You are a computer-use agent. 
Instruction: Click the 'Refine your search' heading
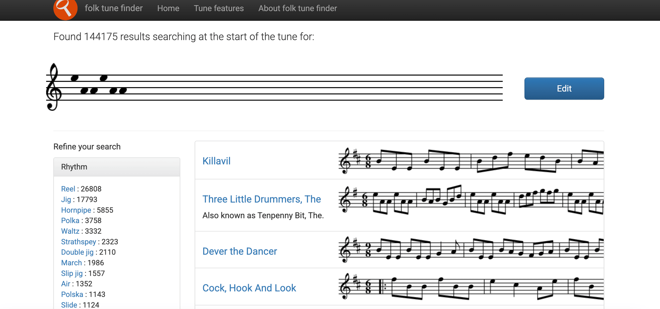(87, 147)
